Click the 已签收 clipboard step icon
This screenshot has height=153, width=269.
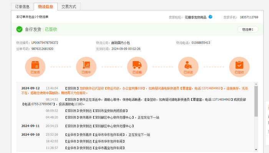[239, 67]
